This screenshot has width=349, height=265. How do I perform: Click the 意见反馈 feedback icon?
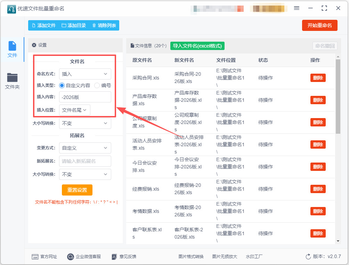(114, 257)
